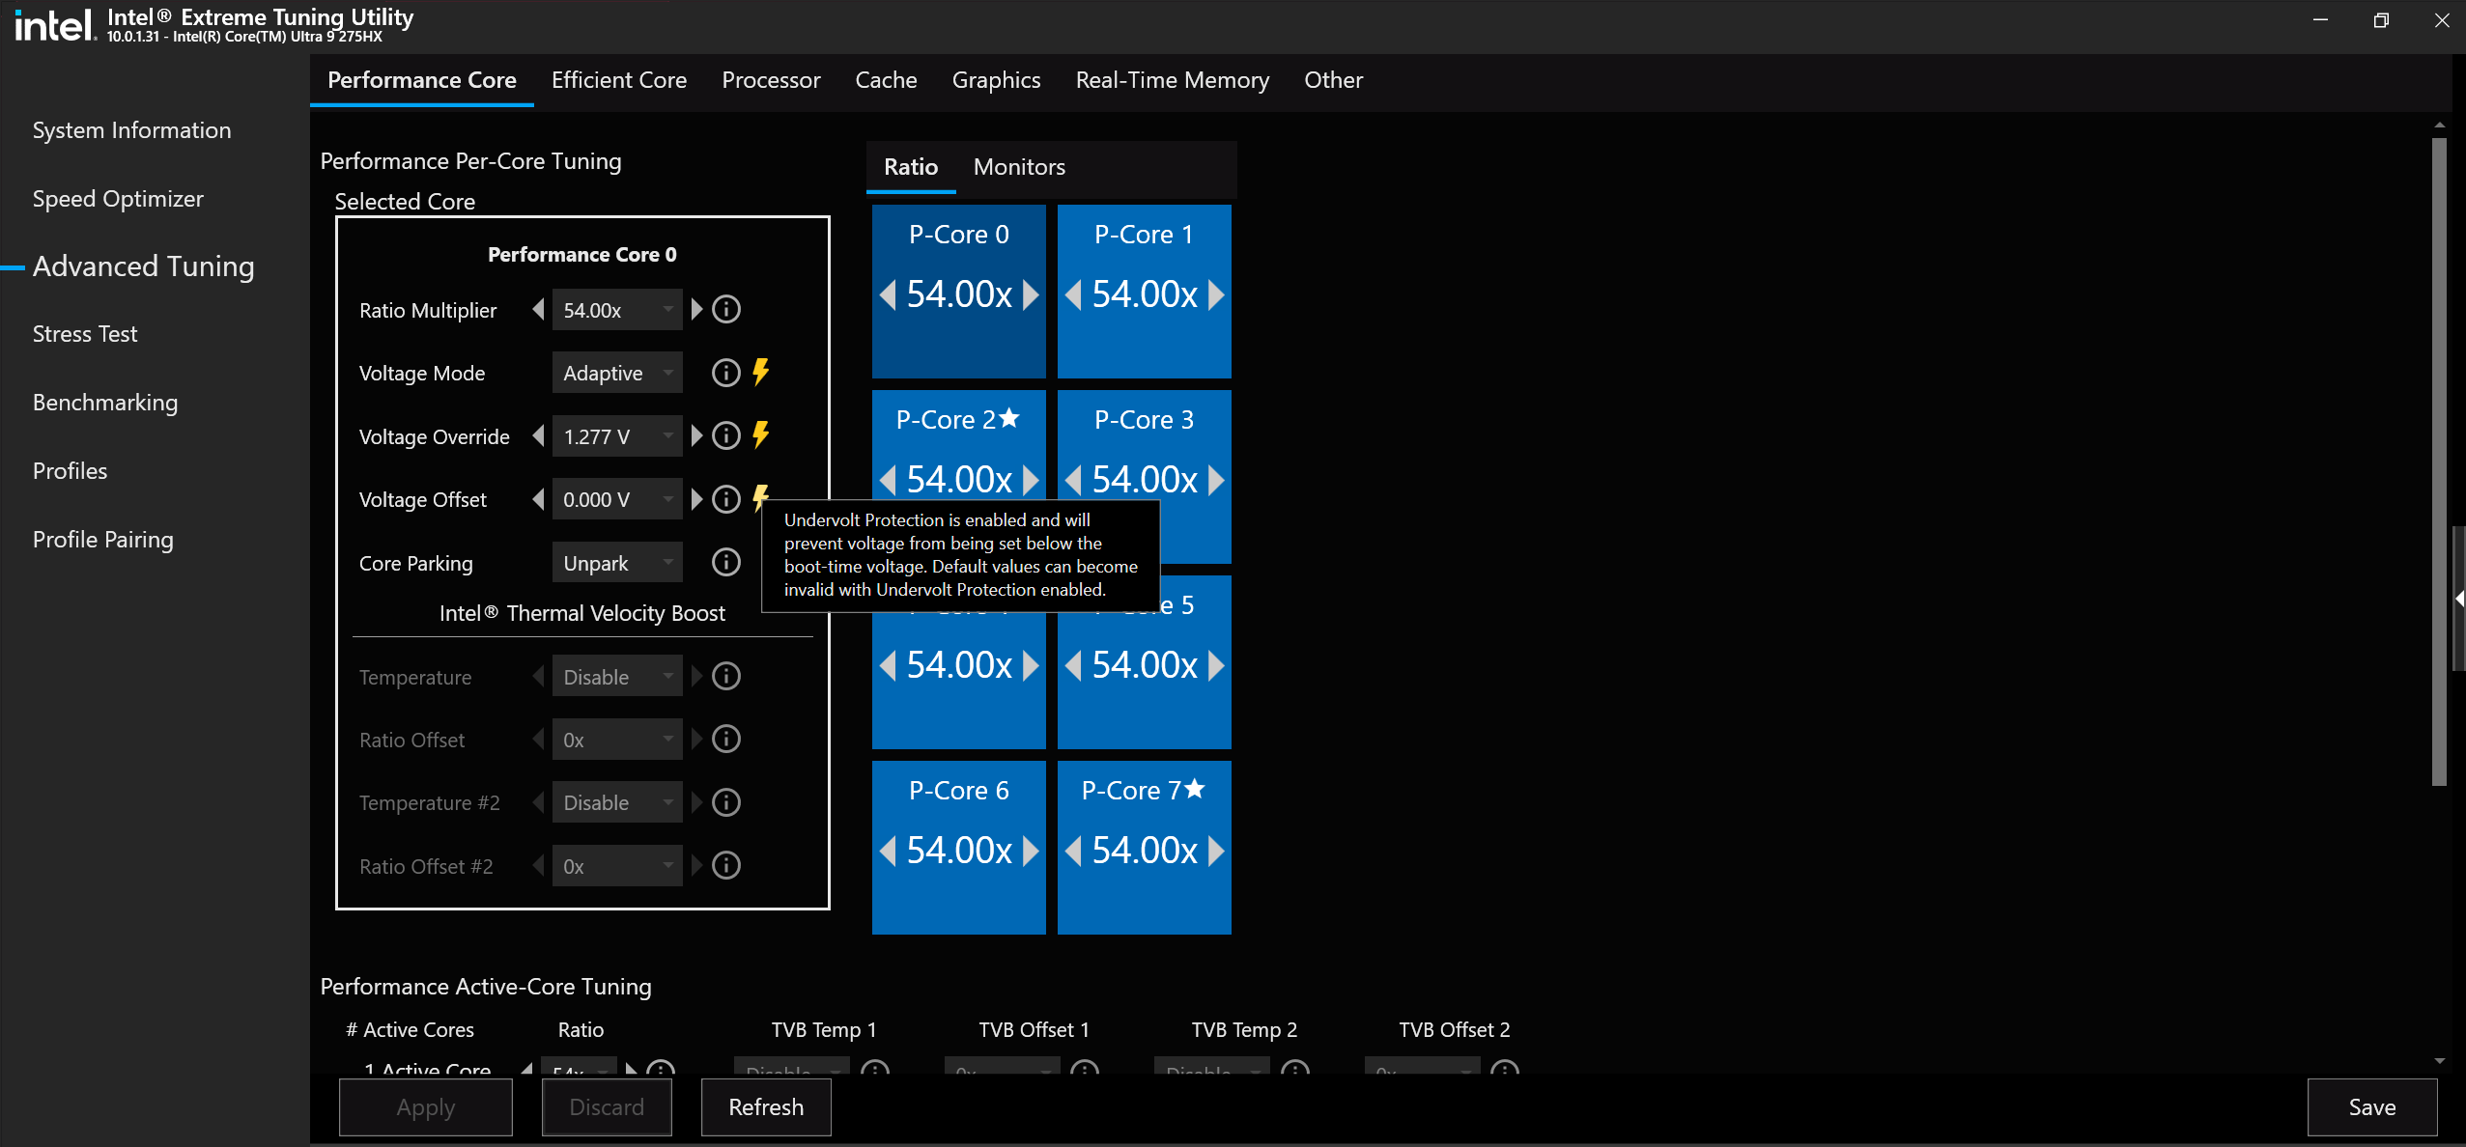Open Stress Test in the sidebar
This screenshot has height=1147, width=2466.
pyautogui.click(x=85, y=334)
